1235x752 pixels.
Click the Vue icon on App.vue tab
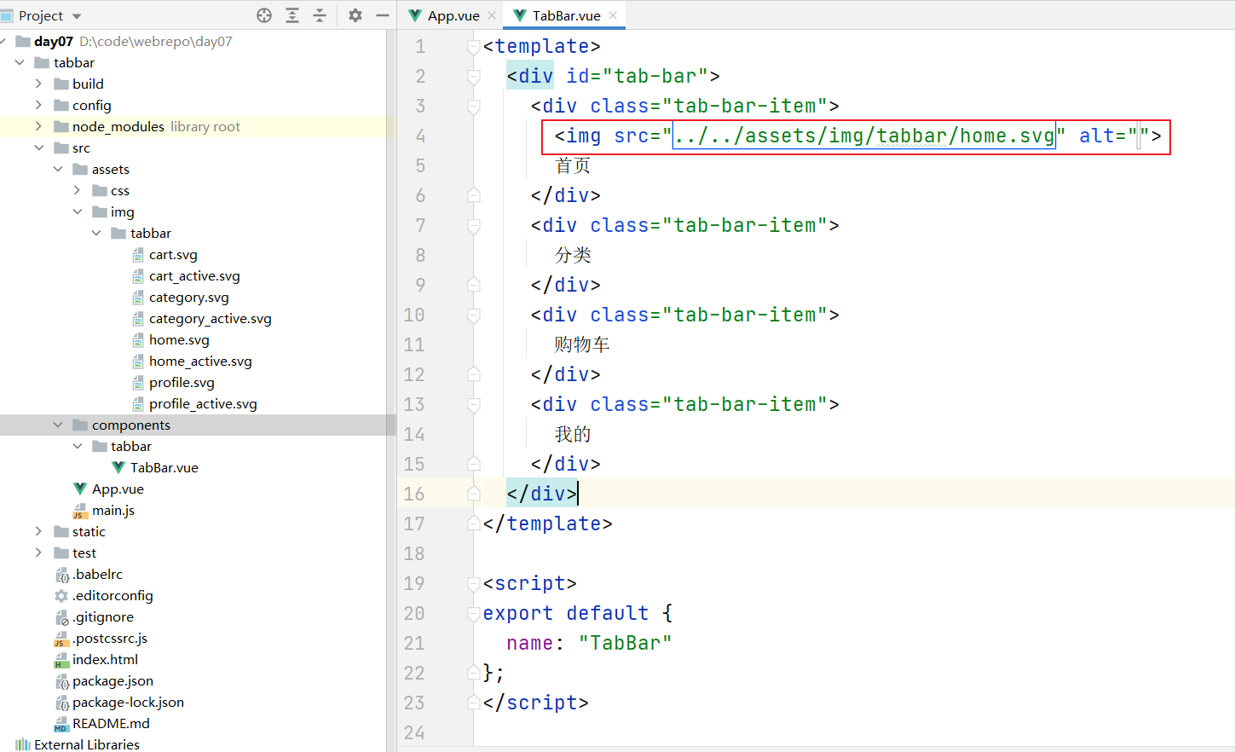[415, 15]
